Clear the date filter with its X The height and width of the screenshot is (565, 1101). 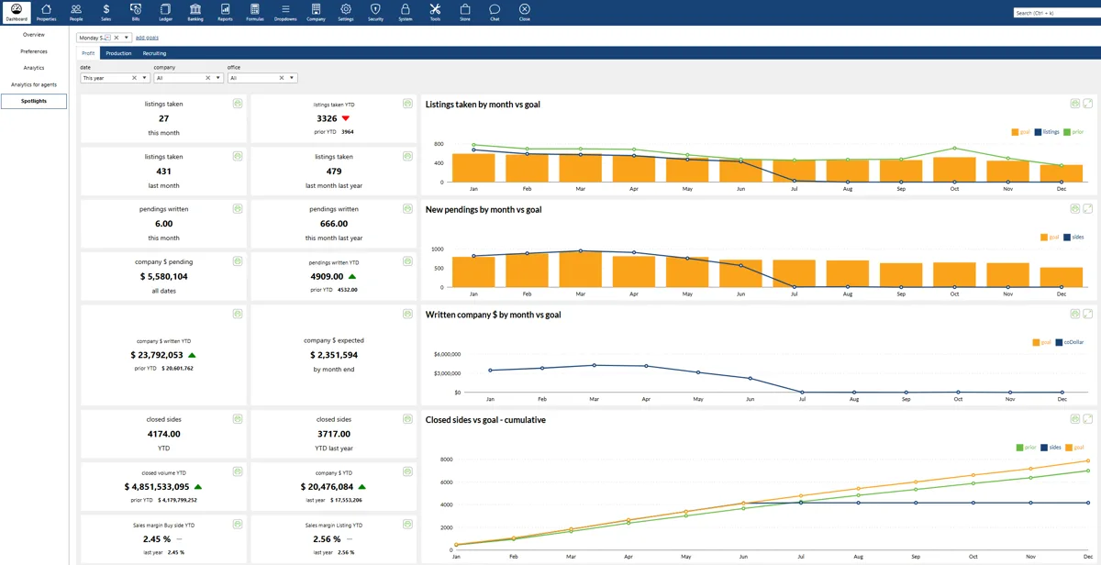coord(135,78)
